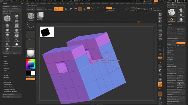Toggle the Smt button beside Divide
The image size is (188, 105).
(181, 43)
